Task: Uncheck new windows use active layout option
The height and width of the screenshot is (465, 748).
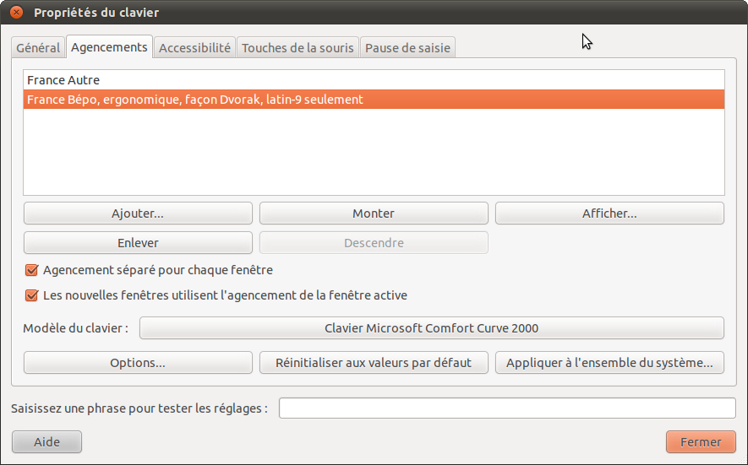Action: point(33,296)
